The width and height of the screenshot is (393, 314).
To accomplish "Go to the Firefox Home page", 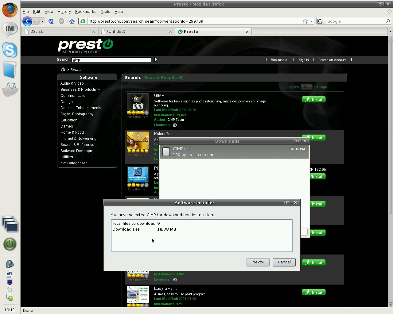I will (72, 21).
